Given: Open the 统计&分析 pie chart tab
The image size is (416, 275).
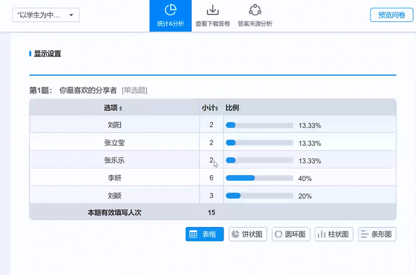Looking at the screenshot, I should pos(170,16).
